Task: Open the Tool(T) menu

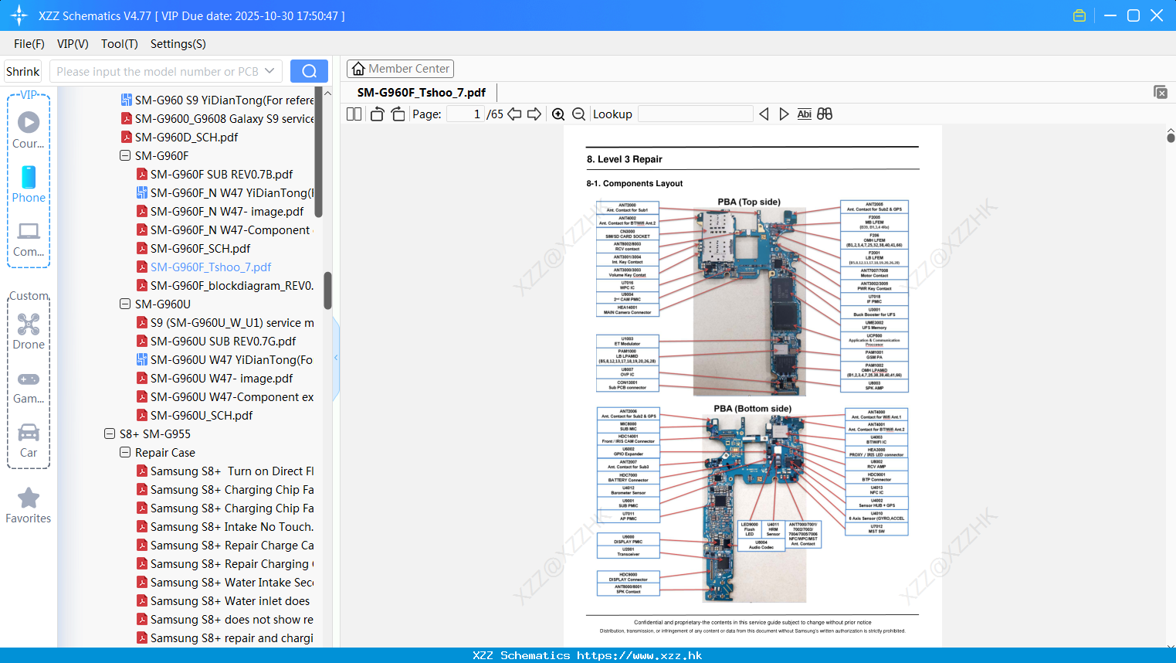Action: [x=120, y=43]
